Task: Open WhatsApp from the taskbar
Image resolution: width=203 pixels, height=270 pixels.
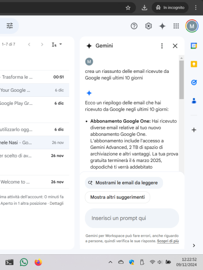Action: [x=24, y=262]
